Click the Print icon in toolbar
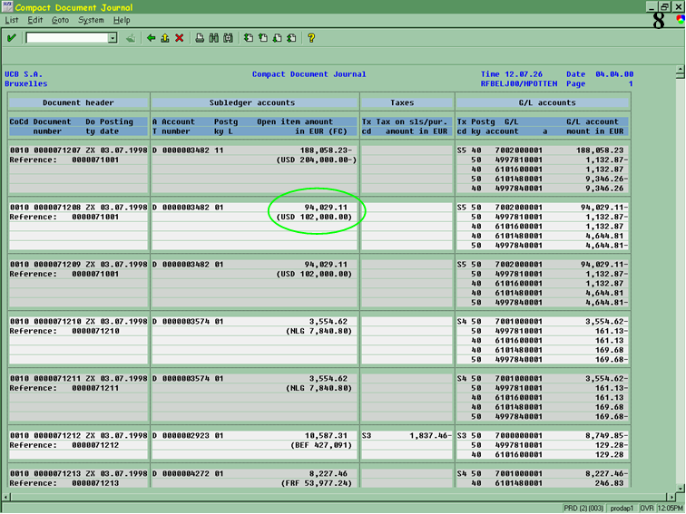The height and width of the screenshot is (514, 686). pyautogui.click(x=200, y=38)
